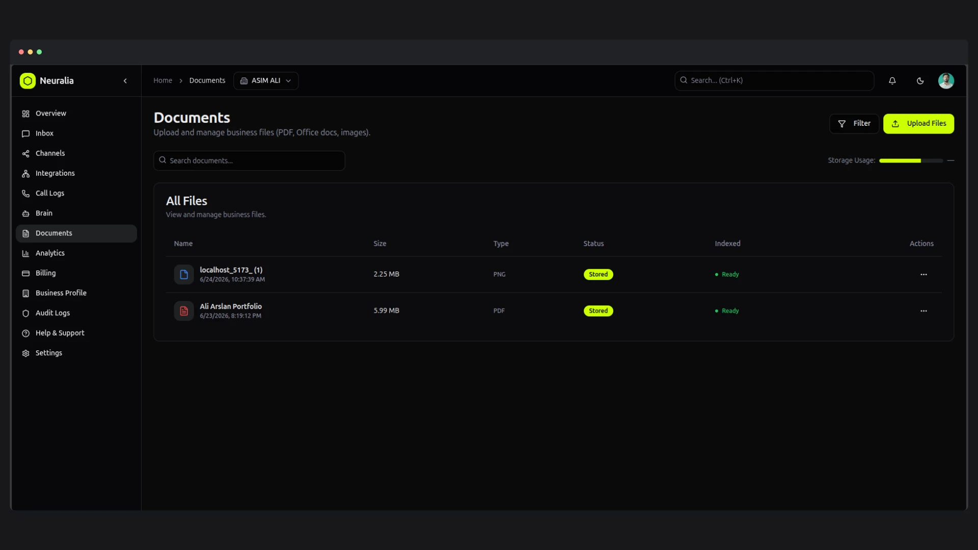Click the Call Logs phone icon
The height and width of the screenshot is (550, 978).
click(26, 194)
